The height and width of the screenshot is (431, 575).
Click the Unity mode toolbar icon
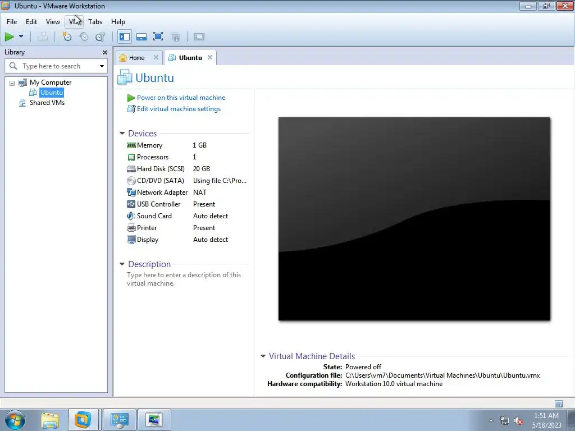coord(175,36)
